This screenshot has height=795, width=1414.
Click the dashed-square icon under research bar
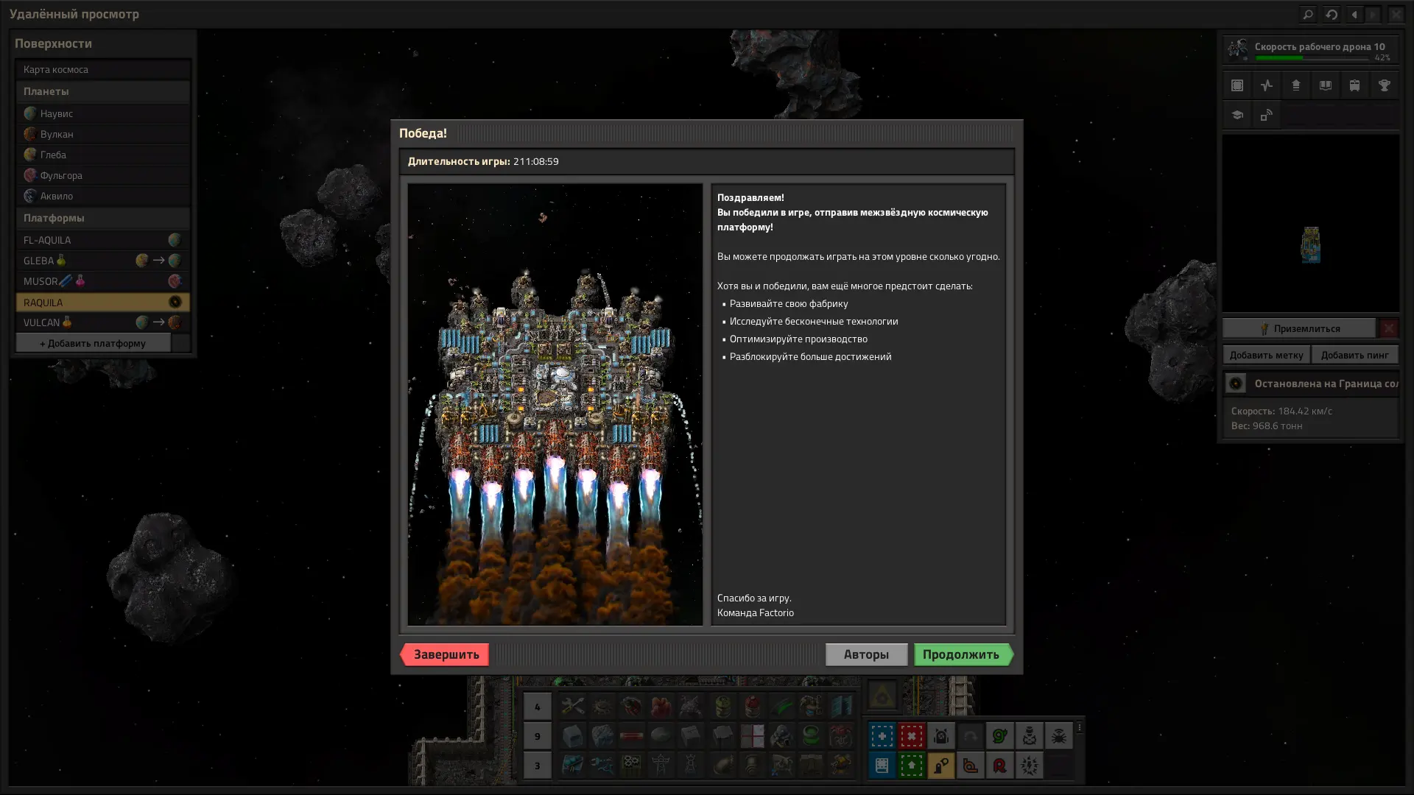tap(1237, 85)
